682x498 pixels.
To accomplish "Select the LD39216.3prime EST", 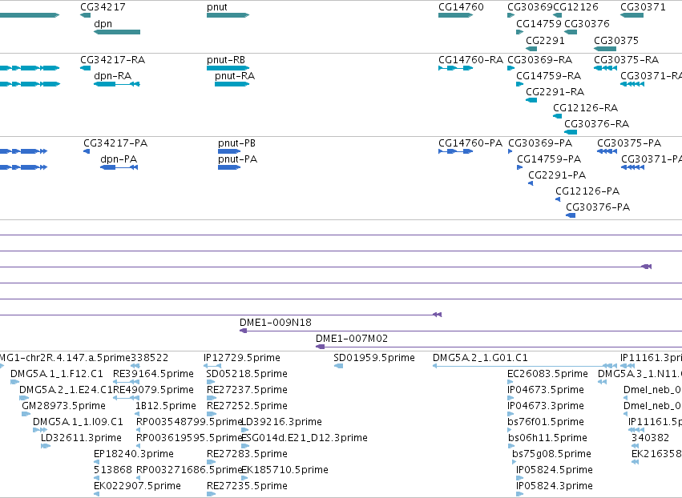I will tap(244, 430).
